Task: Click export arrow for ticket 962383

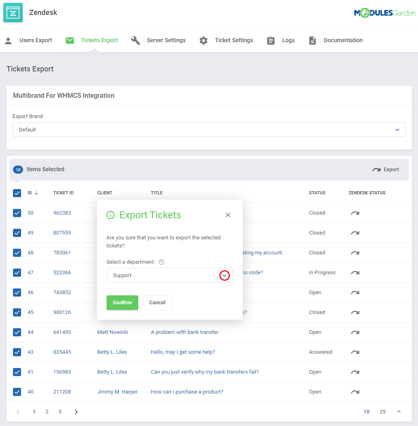Action: pos(355,213)
